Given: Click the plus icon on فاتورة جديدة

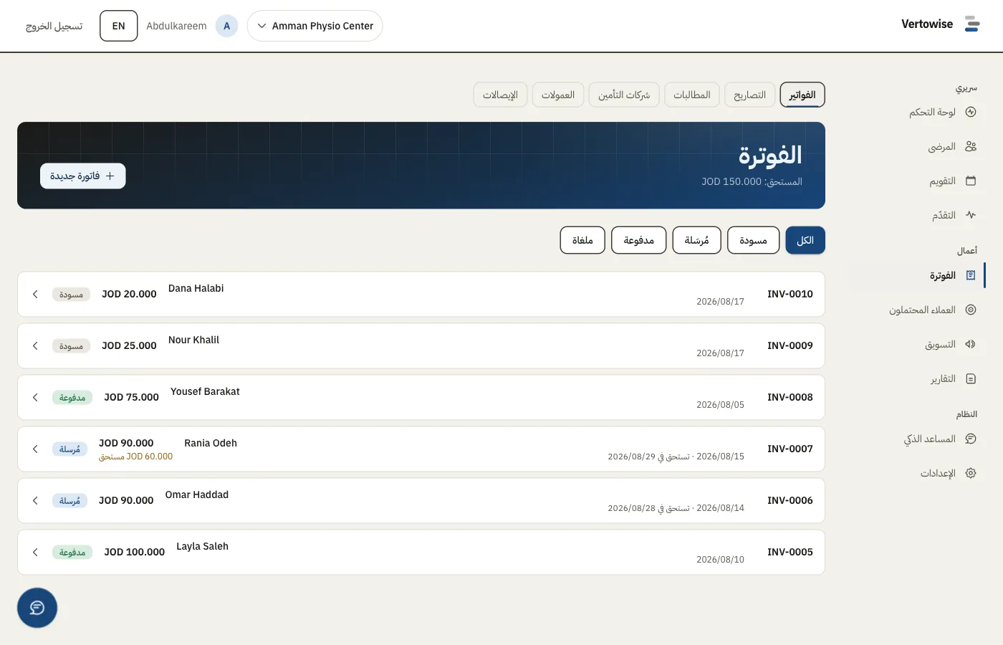Looking at the screenshot, I should (110, 176).
